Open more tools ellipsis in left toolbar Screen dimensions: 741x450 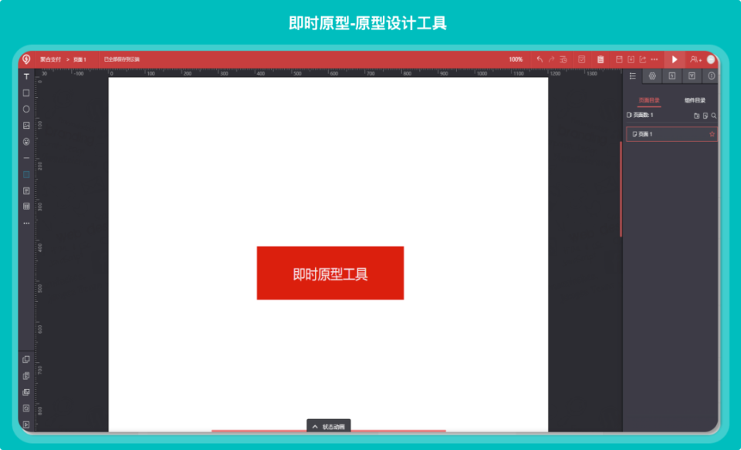point(26,223)
